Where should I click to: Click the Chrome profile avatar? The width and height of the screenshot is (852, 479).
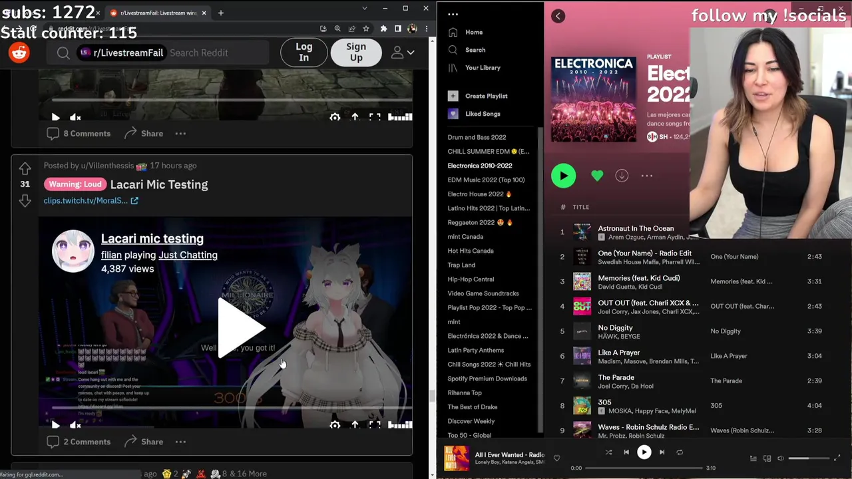[412, 29]
